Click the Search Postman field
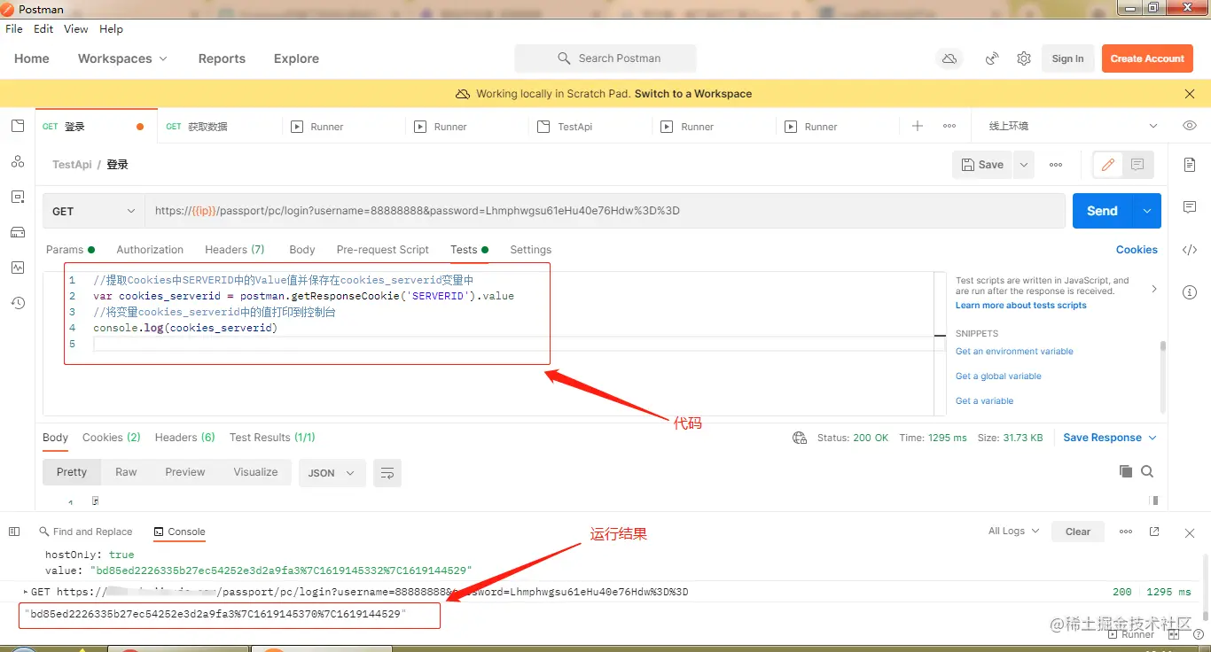The image size is (1211, 652). coord(605,58)
